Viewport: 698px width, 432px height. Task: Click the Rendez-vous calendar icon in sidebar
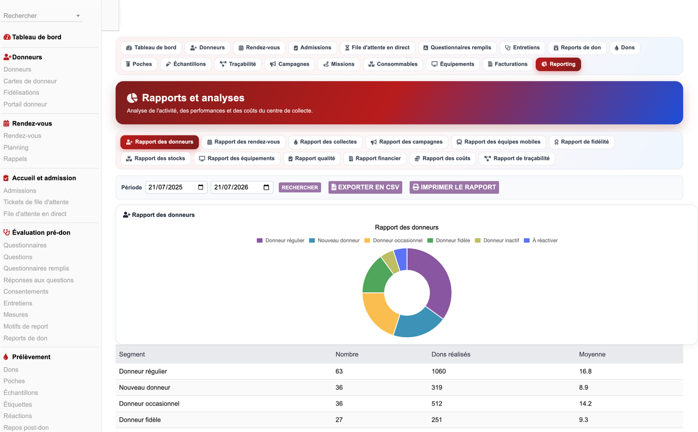point(6,124)
